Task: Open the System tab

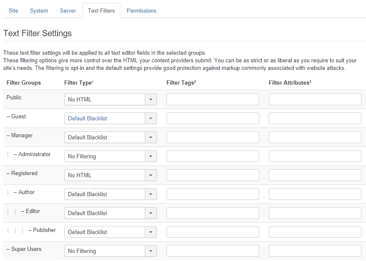Action: pyautogui.click(x=39, y=11)
